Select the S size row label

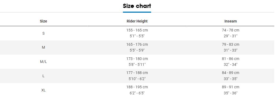[x=44, y=33]
